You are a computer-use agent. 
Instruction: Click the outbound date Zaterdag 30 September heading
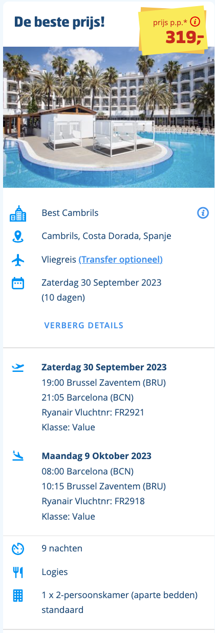104,367
